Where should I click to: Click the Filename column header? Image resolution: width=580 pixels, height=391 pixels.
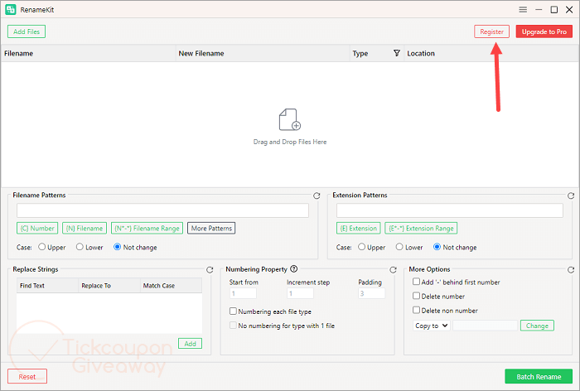[x=89, y=53]
